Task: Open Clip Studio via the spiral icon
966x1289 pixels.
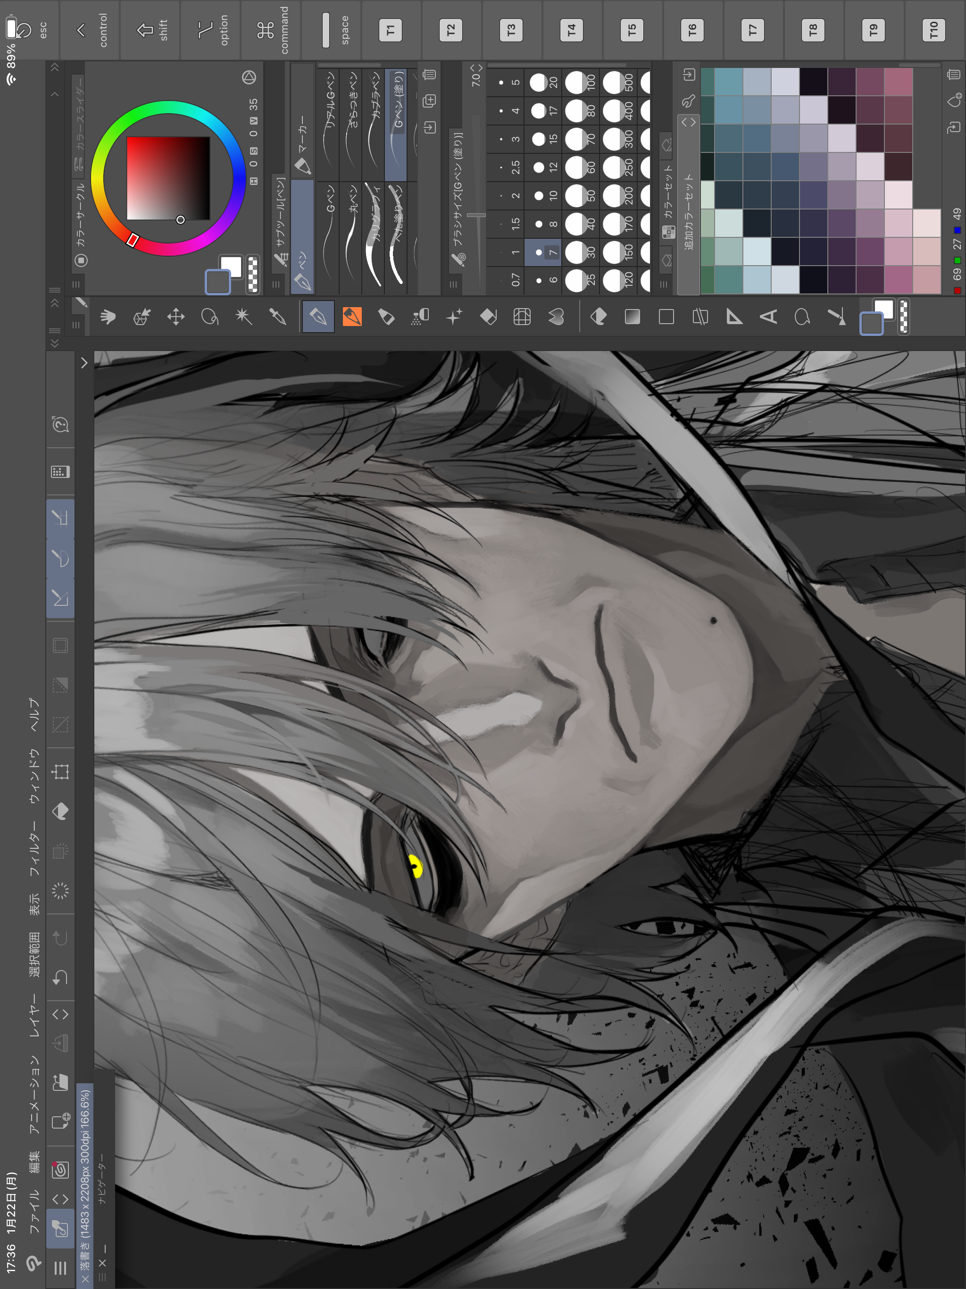Action: pos(60,1170)
